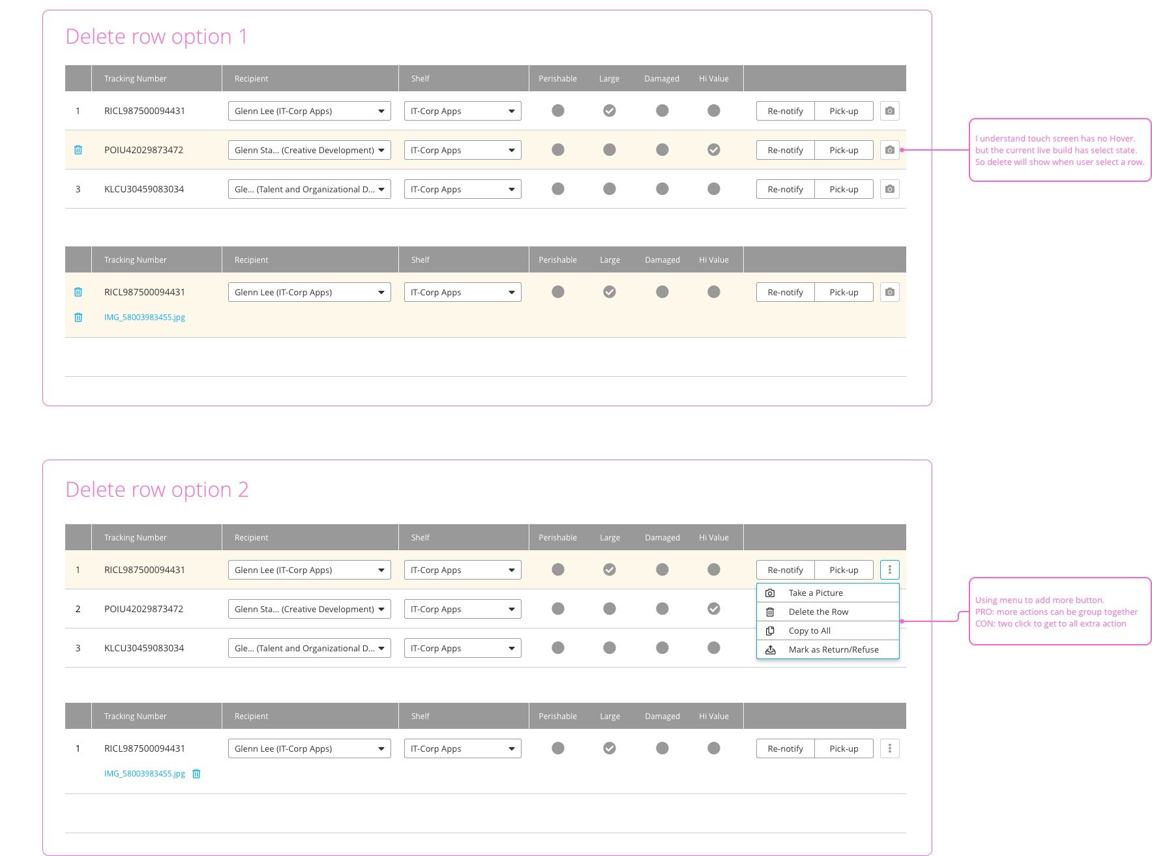Uncheck Hi Value in Option 2 POIU42029873472 row
The height and width of the screenshot is (856, 1152).
[714, 609]
